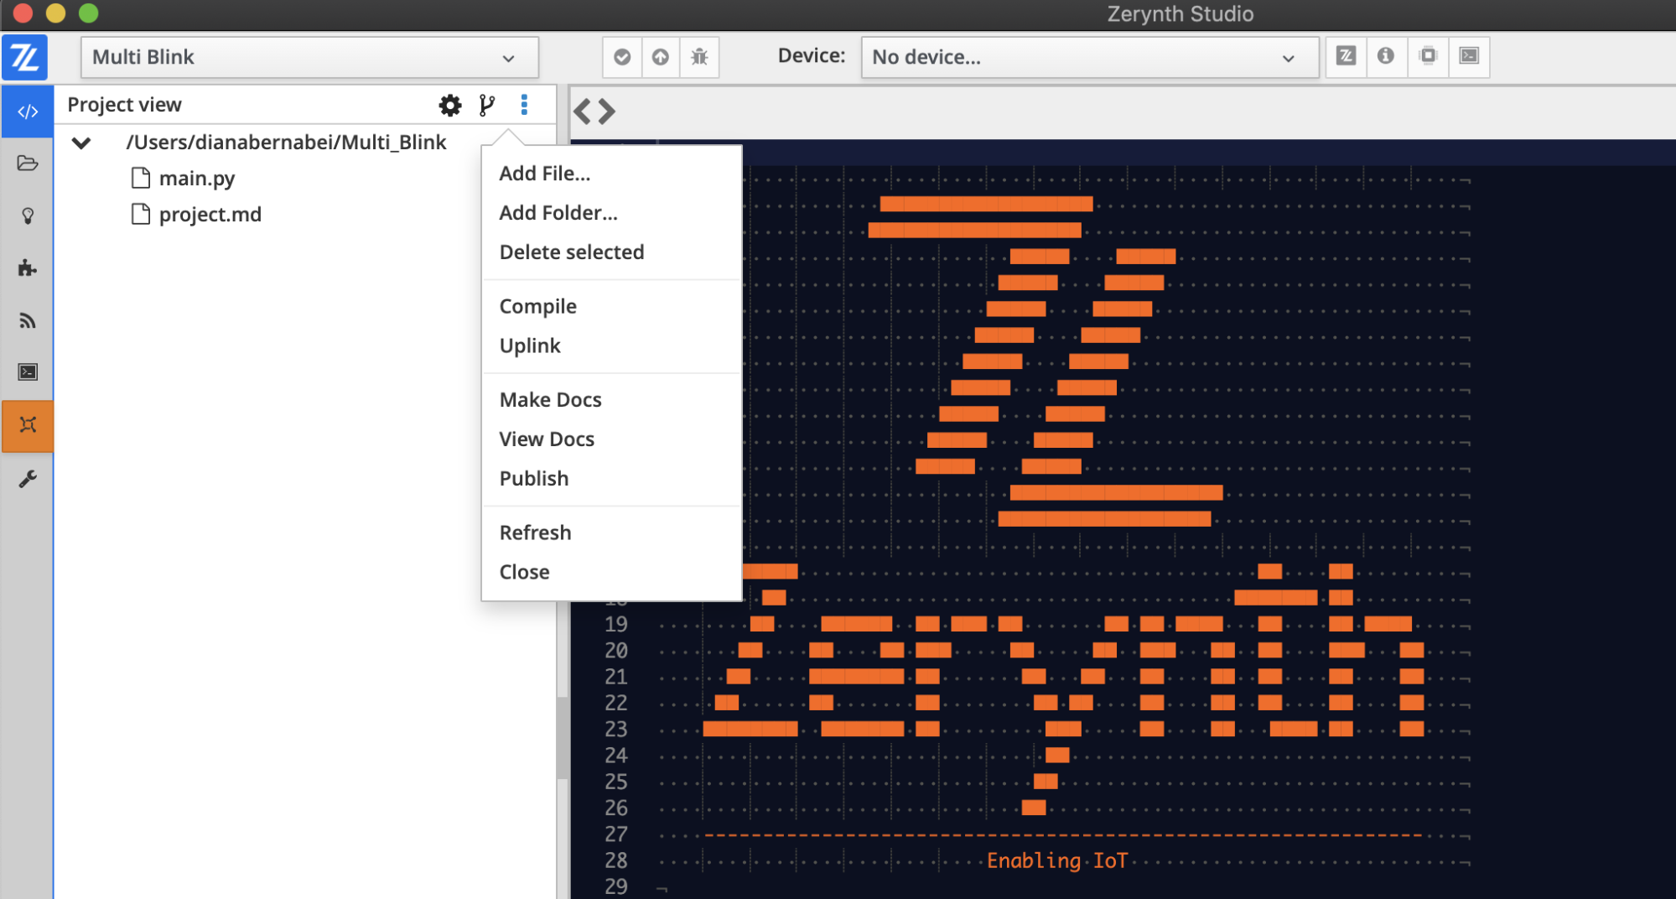Click the macOS red close button

[23, 13]
